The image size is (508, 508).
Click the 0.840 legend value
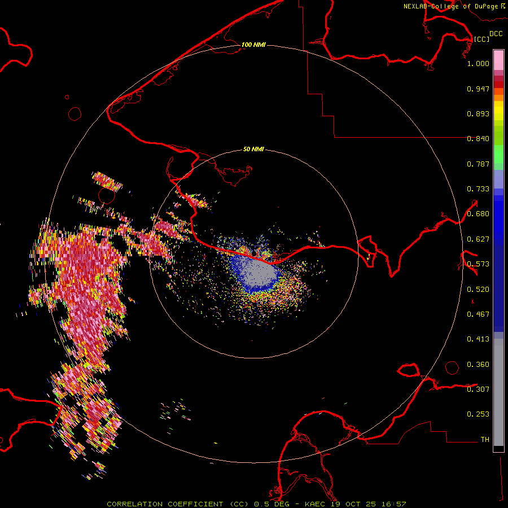(478, 139)
